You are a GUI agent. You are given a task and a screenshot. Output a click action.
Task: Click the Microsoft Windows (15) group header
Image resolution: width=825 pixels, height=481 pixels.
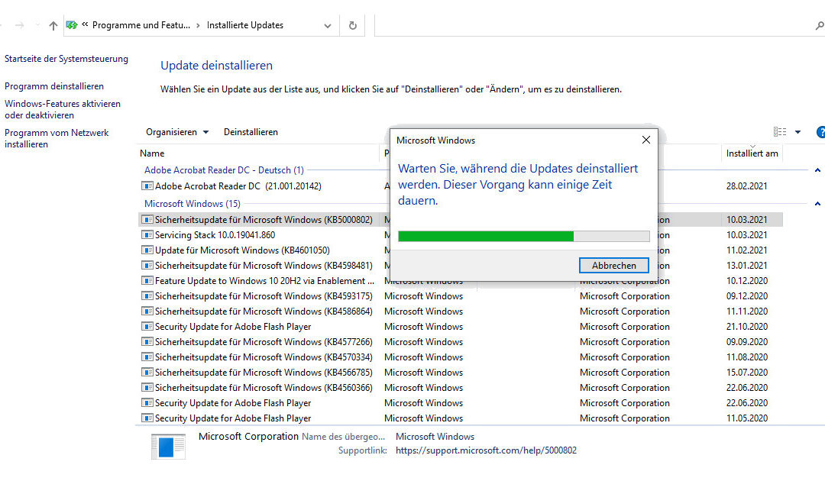point(192,203)
